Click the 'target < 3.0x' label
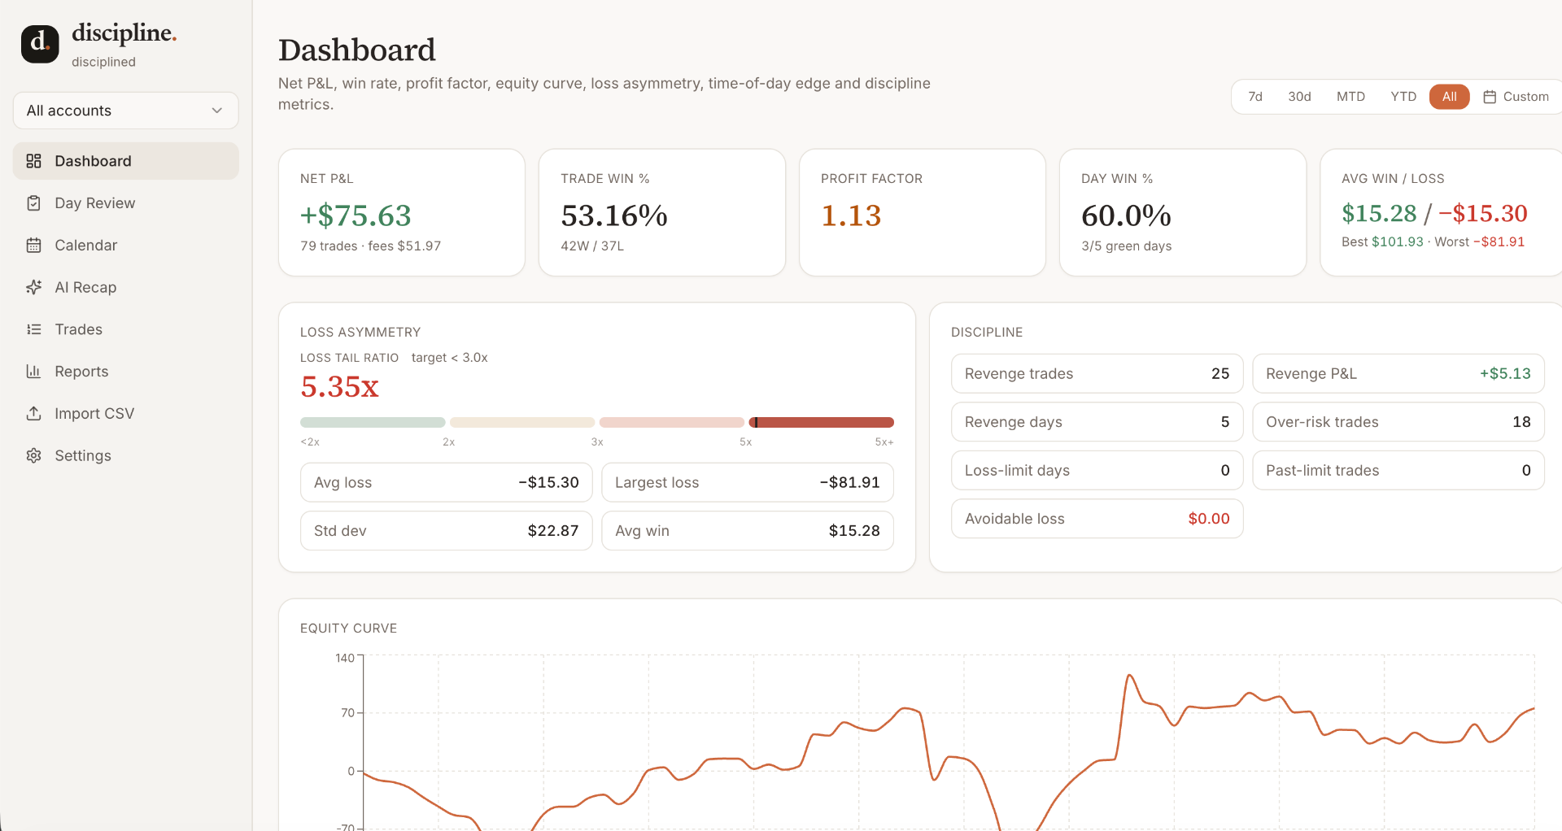Screen dimensions: 1562x831 pos(449,358)
